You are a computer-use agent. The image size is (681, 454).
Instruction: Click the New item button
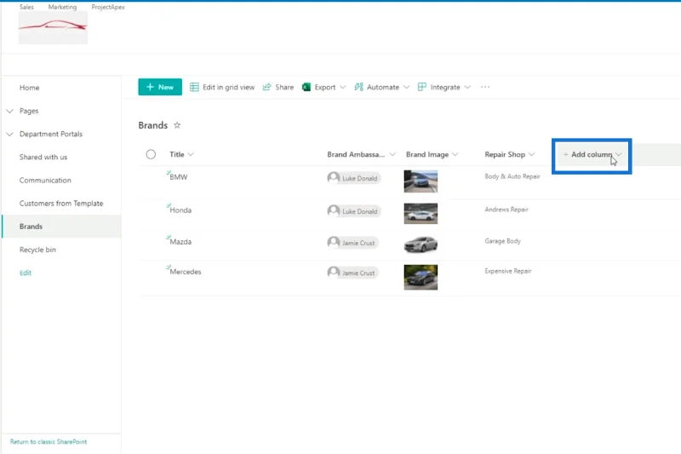[160, 87]
